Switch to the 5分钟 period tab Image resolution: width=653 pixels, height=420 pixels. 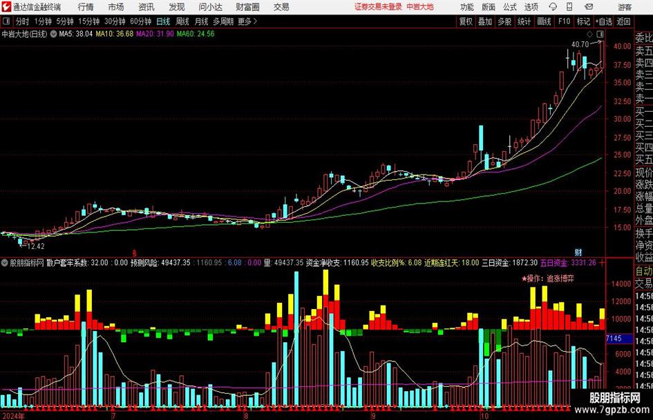coord(65,21)
